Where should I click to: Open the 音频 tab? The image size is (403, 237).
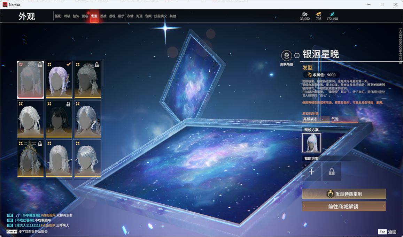coord(148,16)
